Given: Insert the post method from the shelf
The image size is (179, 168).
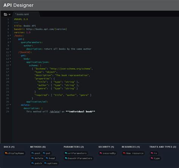Looking at the screenshot, I should 36,153.
